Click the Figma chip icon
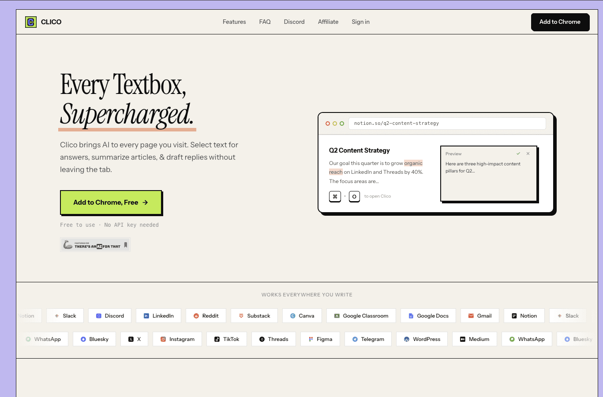 tap(311, 339)
